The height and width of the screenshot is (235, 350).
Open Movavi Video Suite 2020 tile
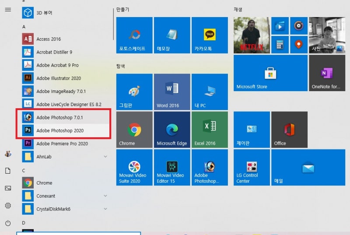point(134,167)
